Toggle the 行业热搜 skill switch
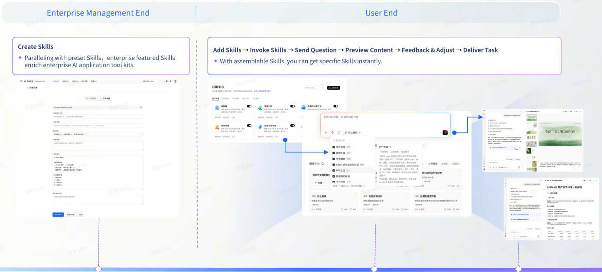602x272 pixels. coord(249,125)
